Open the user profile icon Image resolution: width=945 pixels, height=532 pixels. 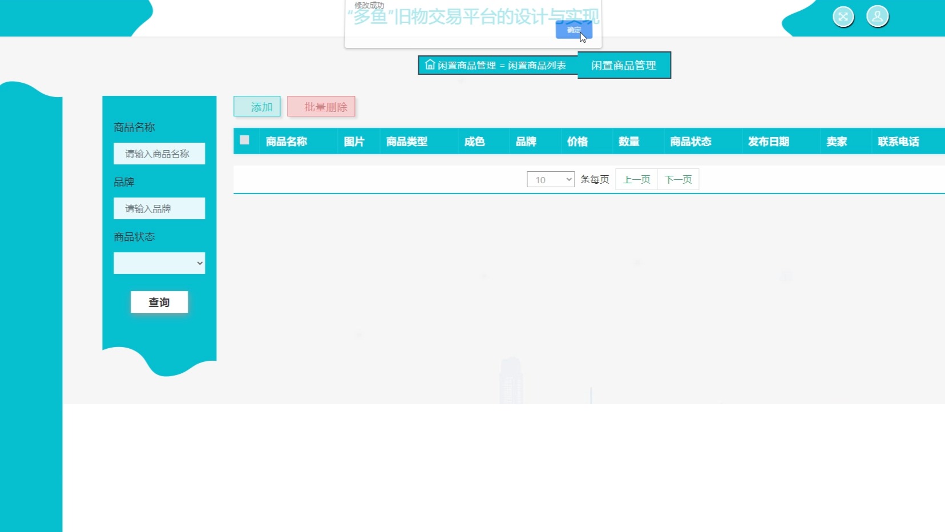coord(877,16)
